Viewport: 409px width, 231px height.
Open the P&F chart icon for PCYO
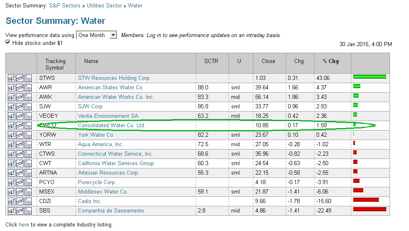pyautogui.click(x=28, y=182)
